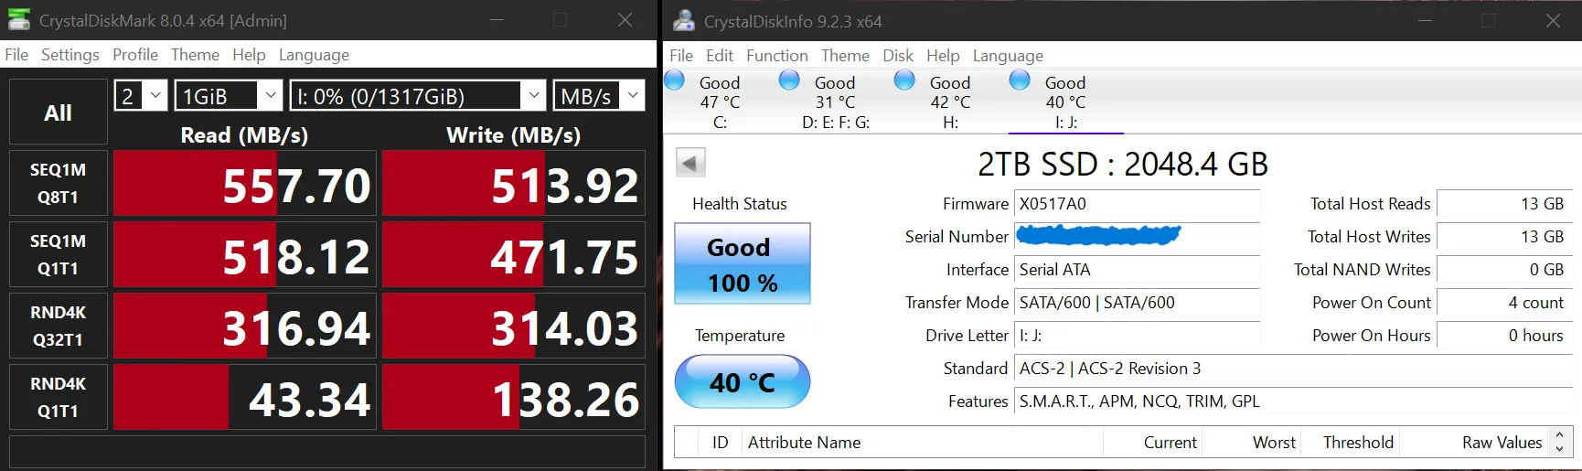Image resolution: width=1582 pixels, height=471 pixels.
Task: Expand the 1GiB test size dropdown
Action: 228,95
